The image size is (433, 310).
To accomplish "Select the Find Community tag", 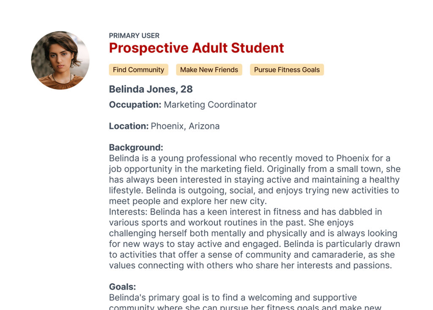I will click(138, 70).
